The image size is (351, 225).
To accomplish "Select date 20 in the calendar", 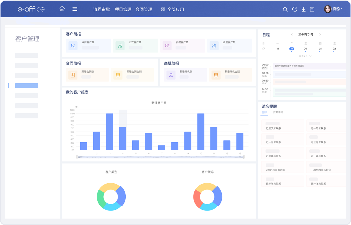I will tap(305, 49).
